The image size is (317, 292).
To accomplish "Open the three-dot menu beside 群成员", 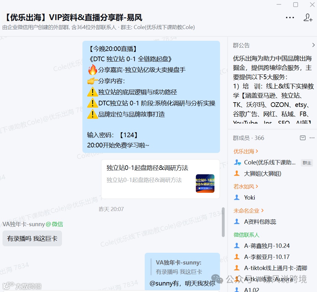I will point(312,138).
